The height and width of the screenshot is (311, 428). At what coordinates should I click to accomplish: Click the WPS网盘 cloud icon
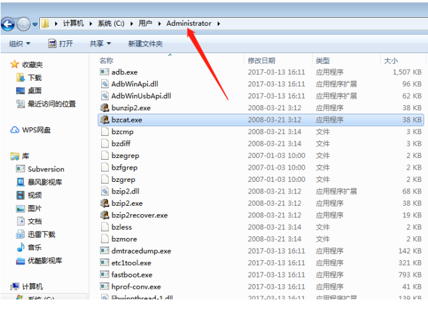[15, 130]
